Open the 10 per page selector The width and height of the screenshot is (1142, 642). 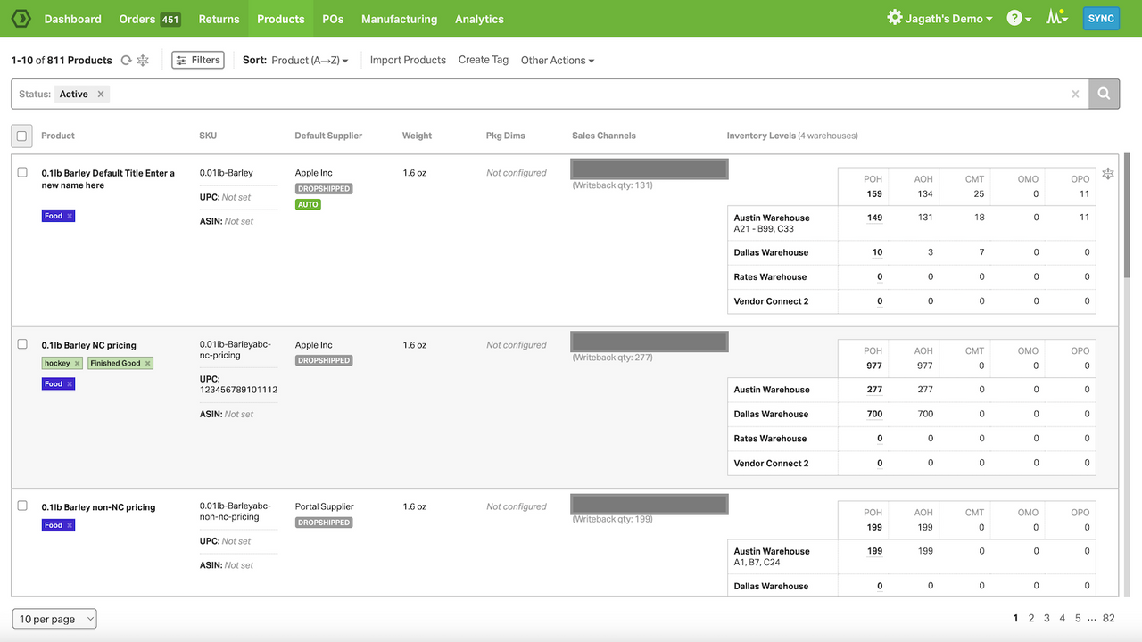click(54, 619)
